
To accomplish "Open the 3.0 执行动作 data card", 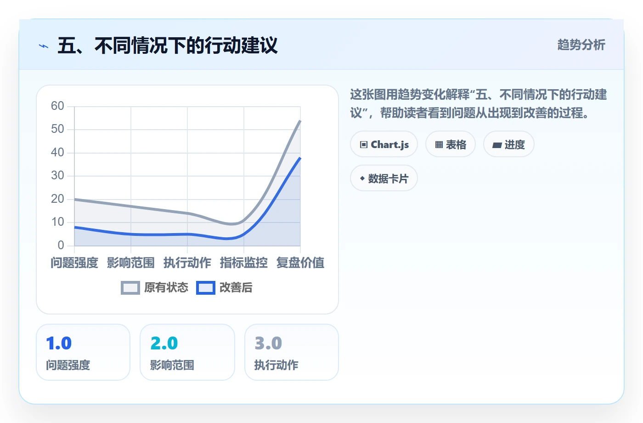I will (292, 352).
